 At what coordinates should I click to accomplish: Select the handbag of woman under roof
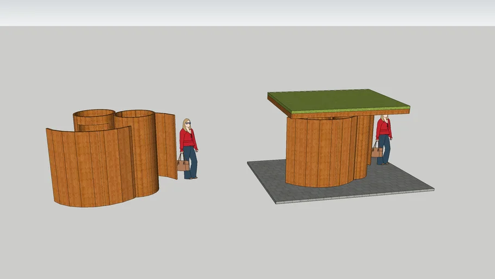(376, 151)
